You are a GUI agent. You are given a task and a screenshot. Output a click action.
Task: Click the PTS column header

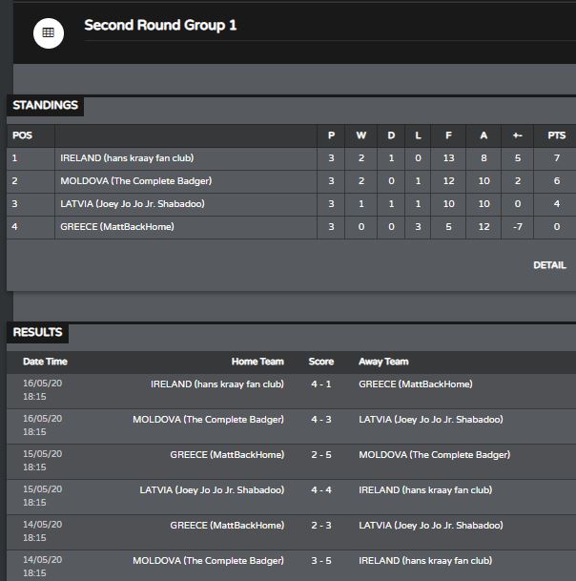point(556,135)
